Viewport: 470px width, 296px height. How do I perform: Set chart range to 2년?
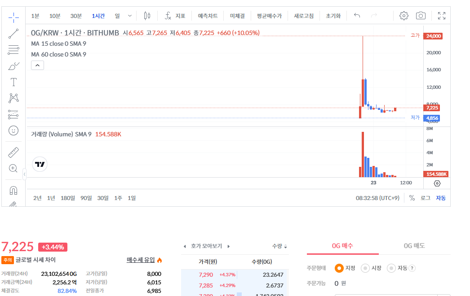coord(37,198)
